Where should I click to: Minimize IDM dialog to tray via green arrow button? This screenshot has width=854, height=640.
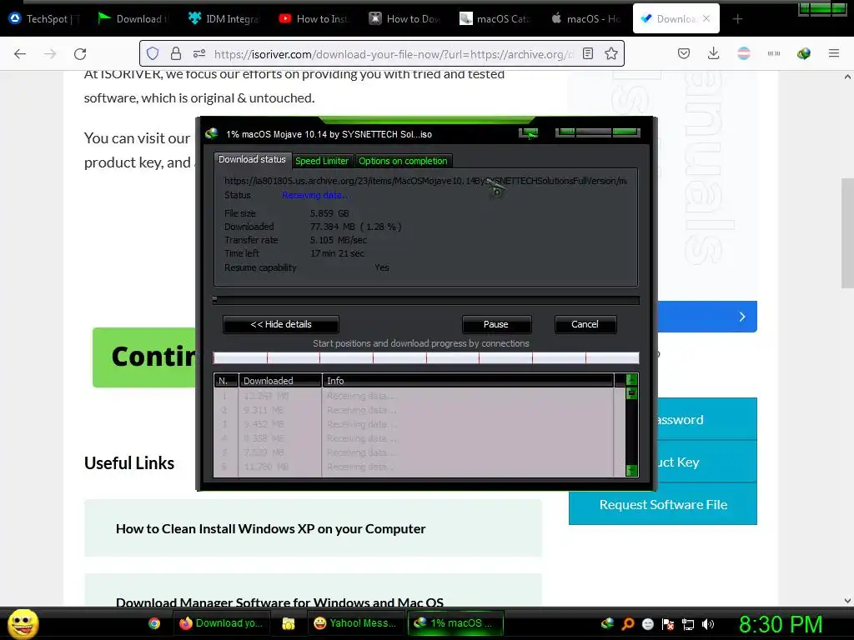(528, 133)
